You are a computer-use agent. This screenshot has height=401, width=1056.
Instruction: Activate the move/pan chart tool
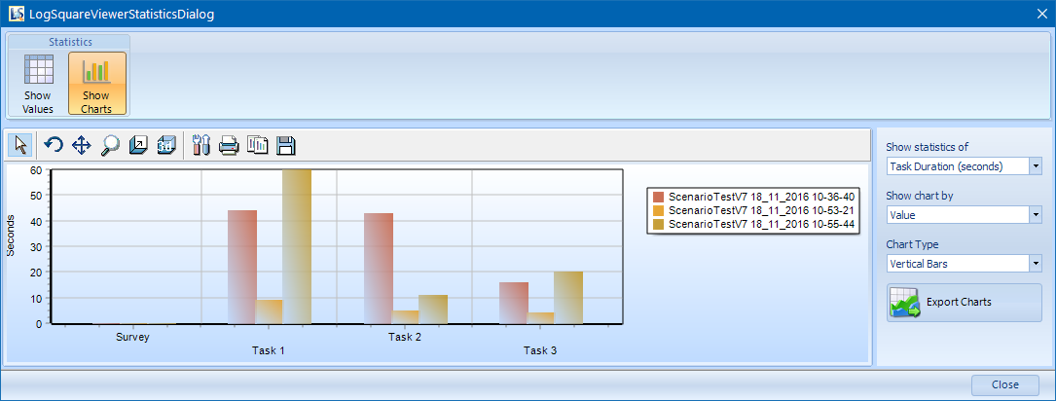[82, 146]
